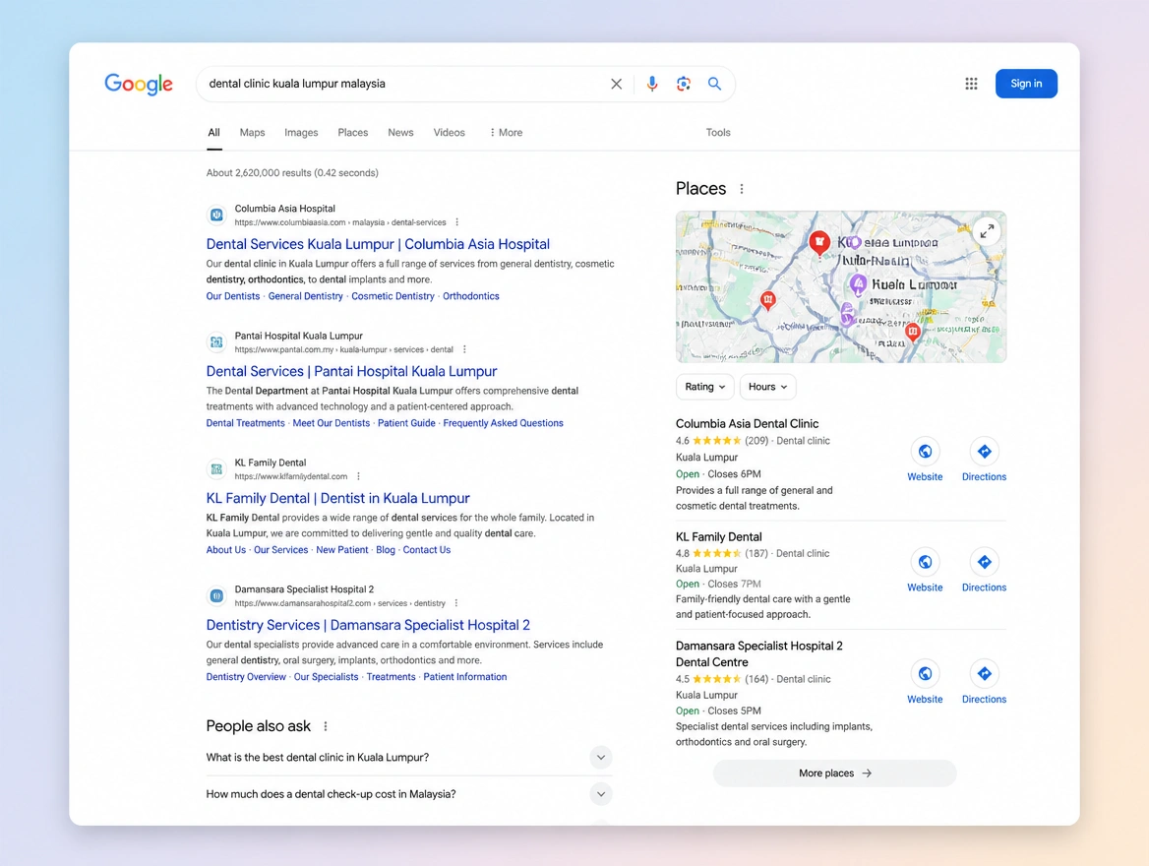The height and width of the screenshot is (866, 1149).
Task: Open Frequently Asked Questions sitelink
Action: coord(504,423)
